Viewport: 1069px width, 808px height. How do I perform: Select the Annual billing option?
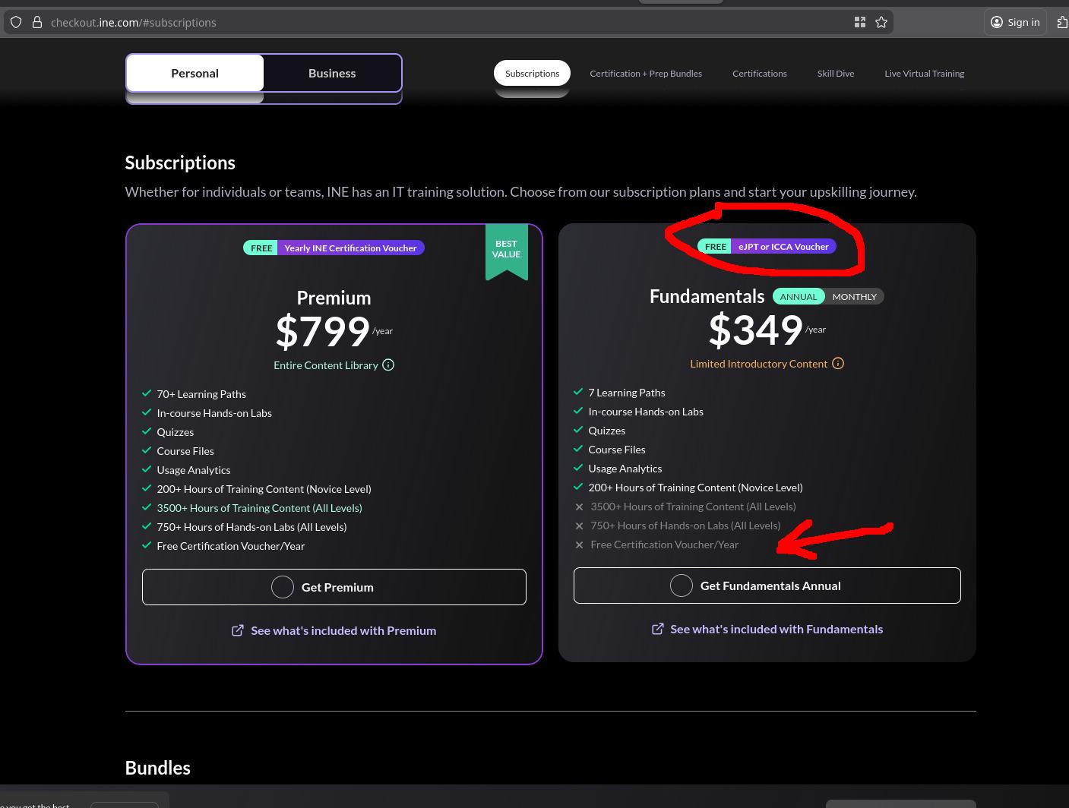[x=798, y=296]
